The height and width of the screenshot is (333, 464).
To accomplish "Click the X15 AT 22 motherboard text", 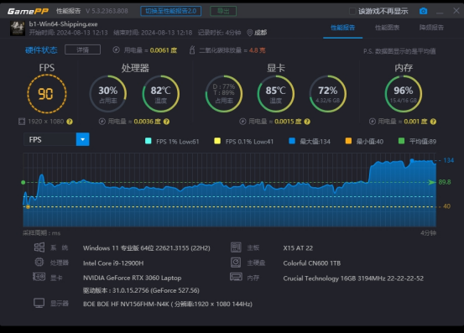I will tap(298, 248).
